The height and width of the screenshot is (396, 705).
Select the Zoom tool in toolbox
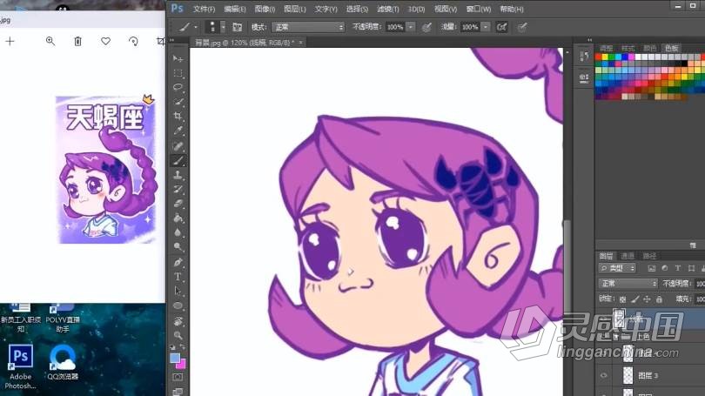coord(178,335)
